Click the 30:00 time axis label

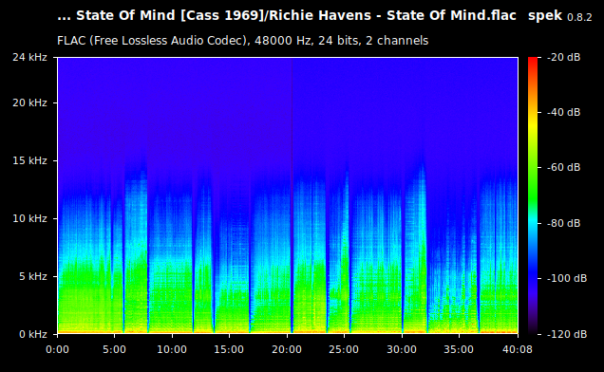tap(402, 349)
